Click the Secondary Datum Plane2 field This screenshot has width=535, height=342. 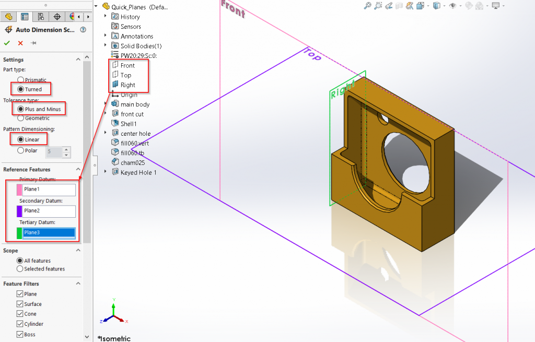point(49,211)
